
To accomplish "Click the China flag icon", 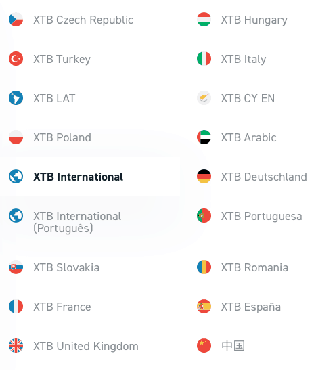I will coord(204,346).
